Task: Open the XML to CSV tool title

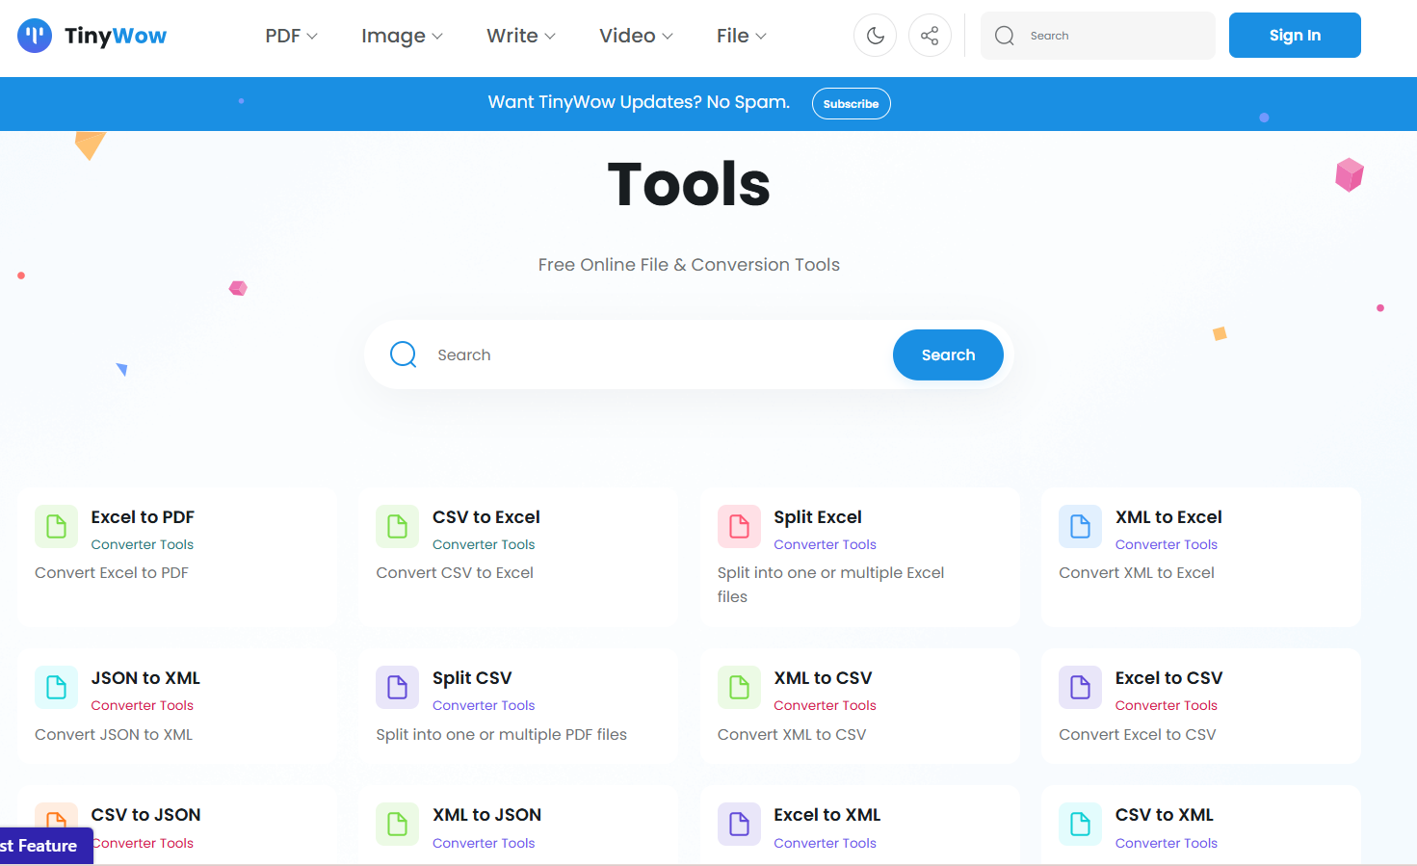Action: tap(823, 678)
